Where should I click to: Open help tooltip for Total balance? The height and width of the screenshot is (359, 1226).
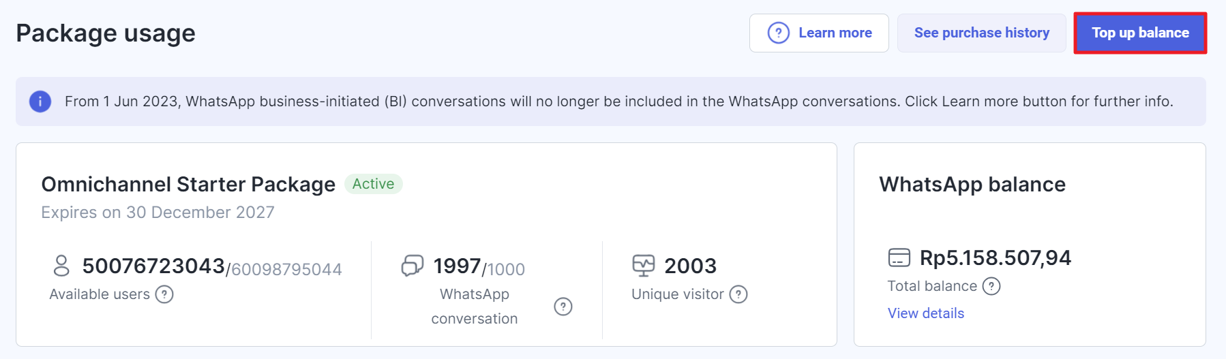[x=991, y=286]
